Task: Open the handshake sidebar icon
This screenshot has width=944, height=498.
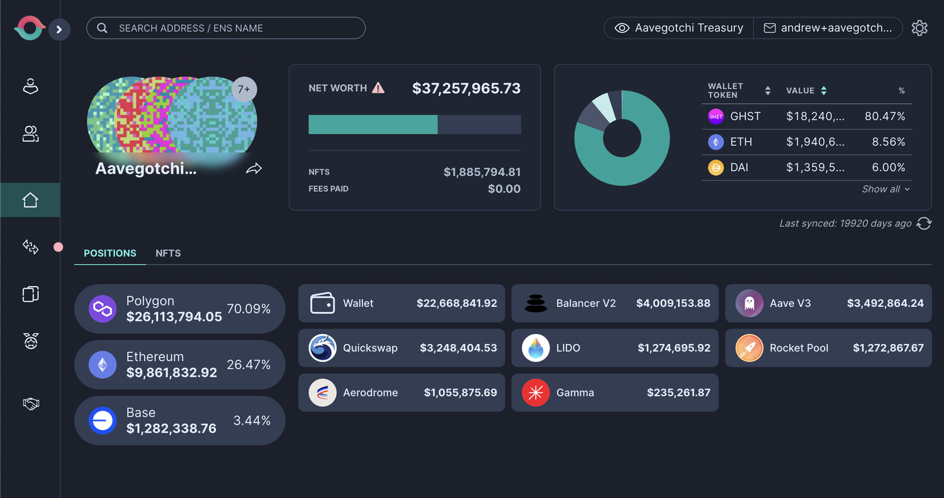Action: pos(30,404)
